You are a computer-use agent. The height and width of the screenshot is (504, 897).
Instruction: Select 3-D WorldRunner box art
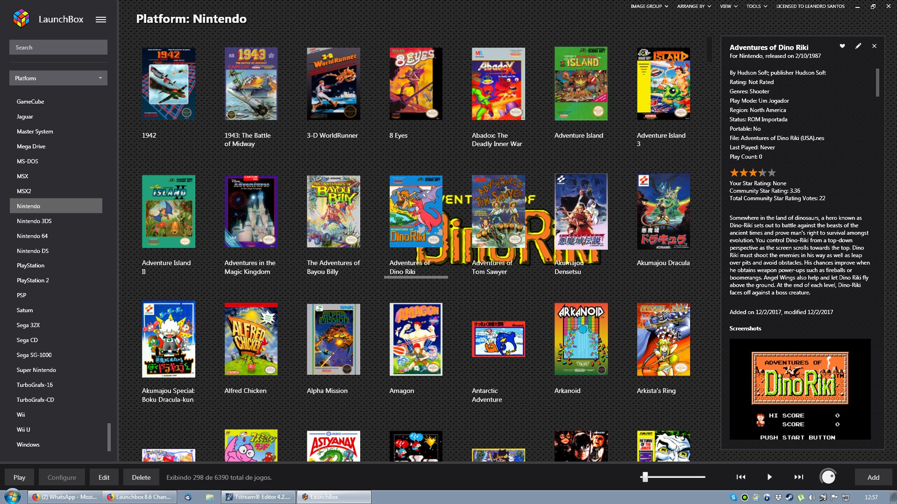tap(334, 84)
